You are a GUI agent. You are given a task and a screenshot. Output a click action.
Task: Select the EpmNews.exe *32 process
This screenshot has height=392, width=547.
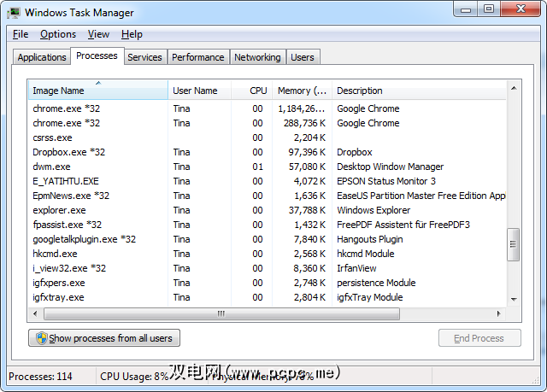pyautogui.click(x=267, y=196)
